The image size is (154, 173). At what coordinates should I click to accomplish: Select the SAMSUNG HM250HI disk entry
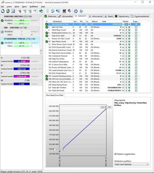pyautogui.click(x=20, y=20)
